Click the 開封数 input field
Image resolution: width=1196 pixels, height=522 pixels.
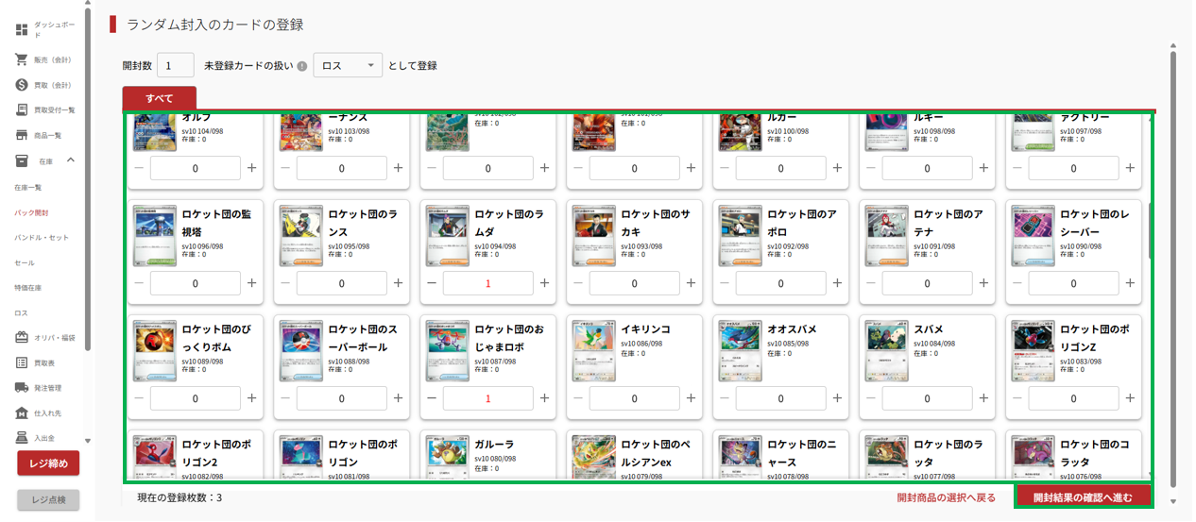(175, 66)
